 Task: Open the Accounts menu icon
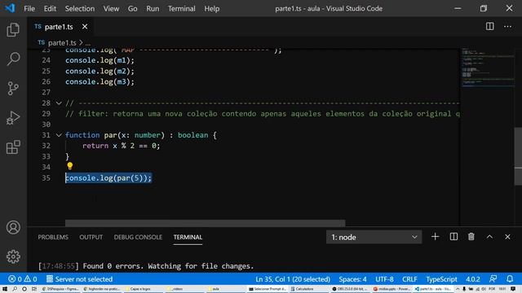click(13, 228)
